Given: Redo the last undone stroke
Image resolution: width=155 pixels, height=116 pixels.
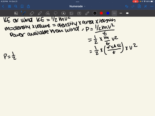Looking at the screenshot, I should [133, 6].
